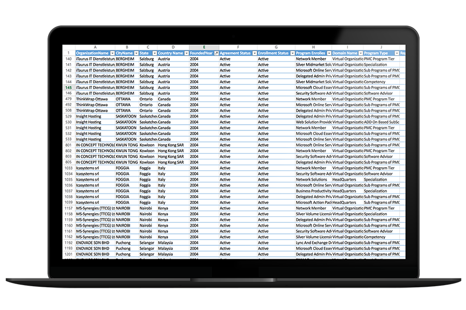Screen dimensions: 466x310
Task: Select row 801 number header
Action: coord(69,145)
